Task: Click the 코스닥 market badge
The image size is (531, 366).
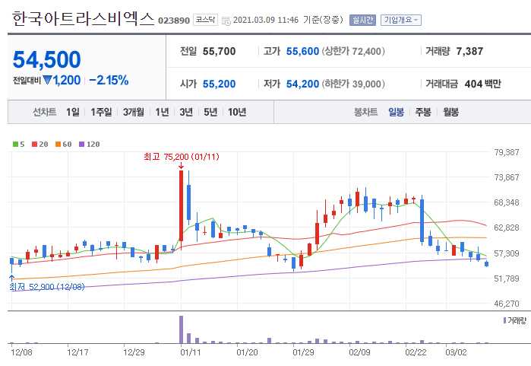Action: coord(206,20)
